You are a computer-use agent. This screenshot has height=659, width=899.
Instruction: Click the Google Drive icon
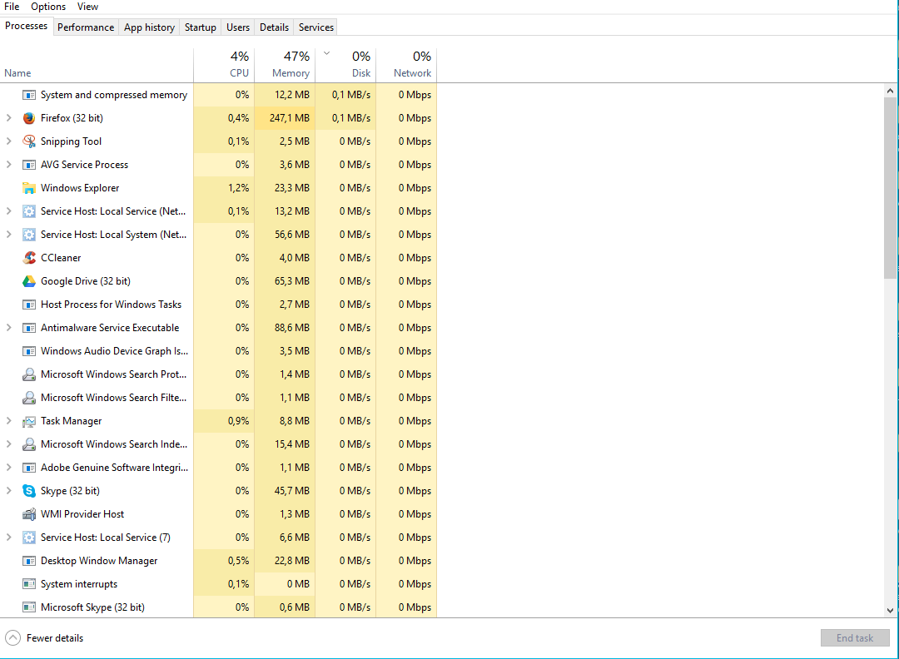coord(28,281)
